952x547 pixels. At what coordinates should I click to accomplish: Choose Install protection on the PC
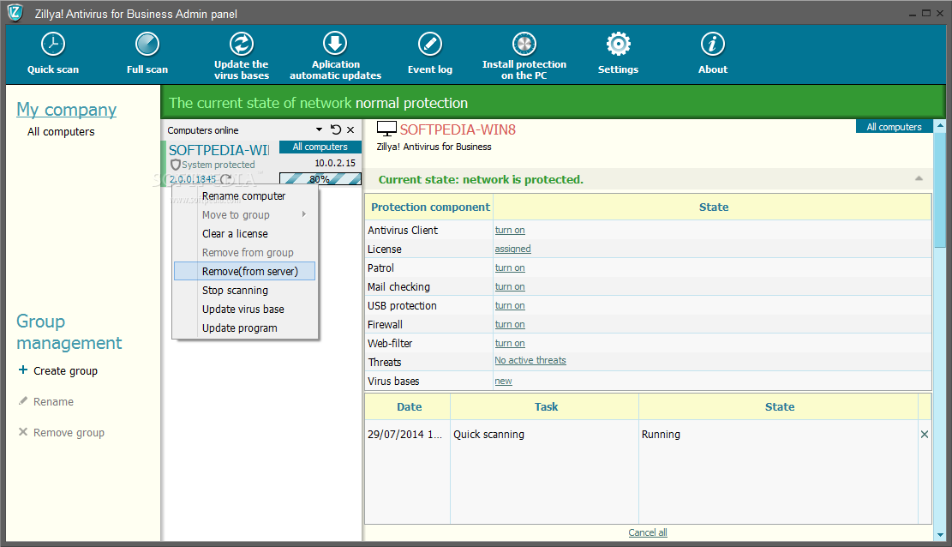tap(524, 56)
